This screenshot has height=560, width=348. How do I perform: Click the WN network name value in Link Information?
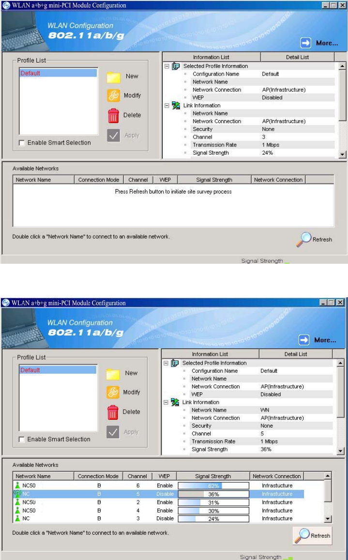click(x=265, y=410)
